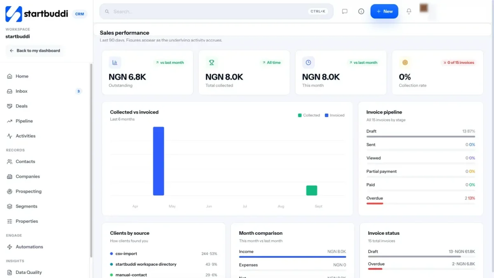Viewport: 494px width, 278px height.
Task: Click the Segments layers icon
Action: pyautogui.click(x=9, y=206)
